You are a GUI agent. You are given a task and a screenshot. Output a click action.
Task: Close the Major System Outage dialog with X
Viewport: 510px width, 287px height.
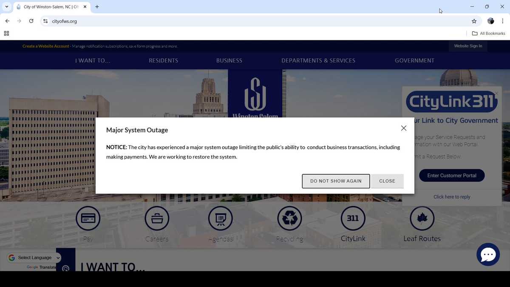click(x=404, y=128)
